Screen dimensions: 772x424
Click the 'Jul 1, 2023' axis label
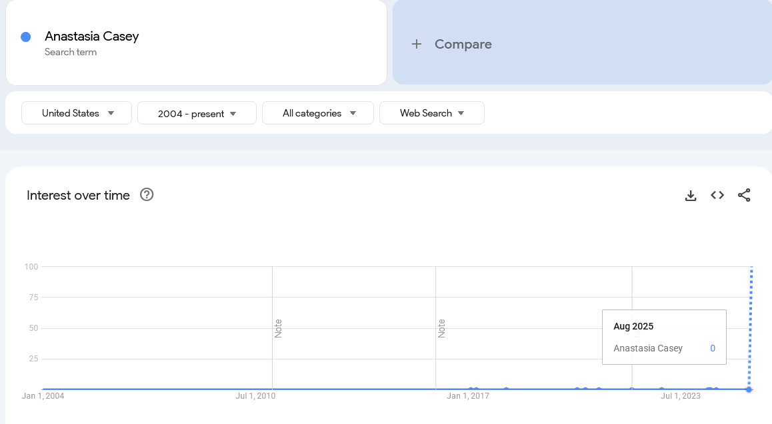click(681, 396)
